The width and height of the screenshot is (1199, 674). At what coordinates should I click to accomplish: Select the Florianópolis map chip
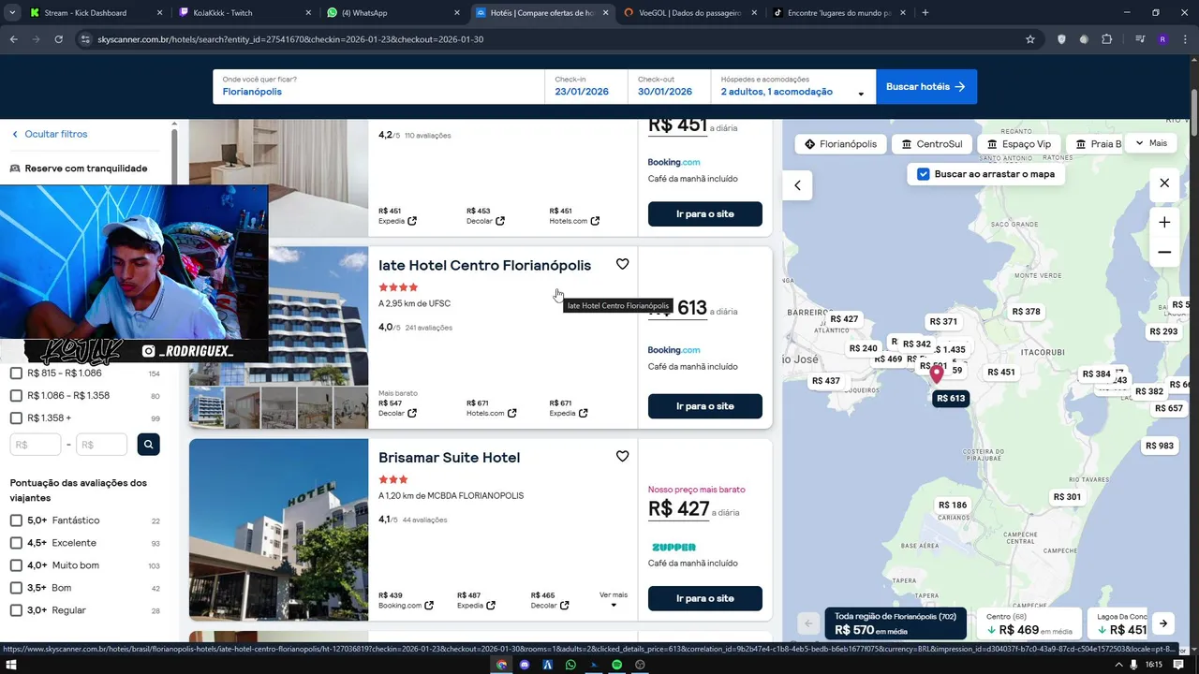(x=840, y=144)
